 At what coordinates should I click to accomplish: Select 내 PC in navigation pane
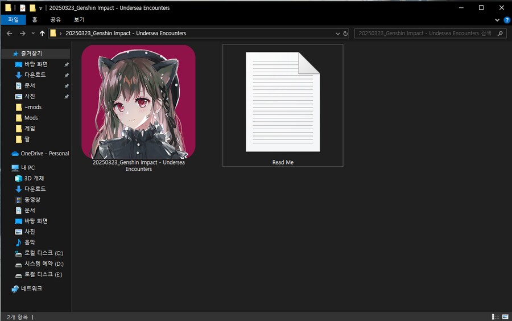point(28,168)
